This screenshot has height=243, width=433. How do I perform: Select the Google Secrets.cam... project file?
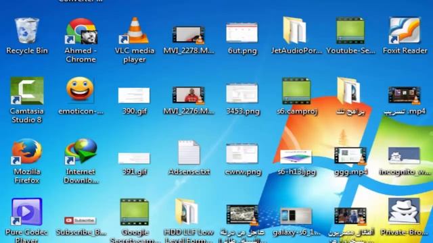[x=135, y=212]
